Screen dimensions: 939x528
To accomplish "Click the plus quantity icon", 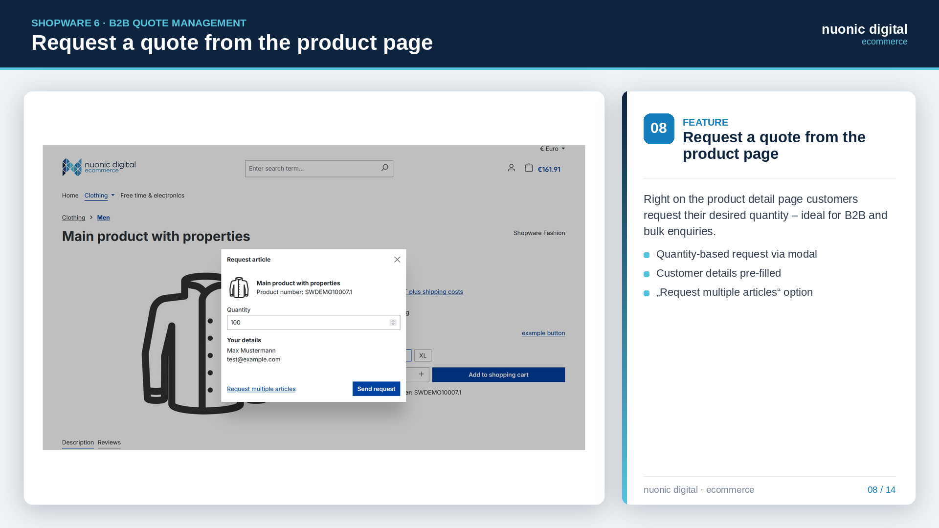I will [x=421, y=374].
